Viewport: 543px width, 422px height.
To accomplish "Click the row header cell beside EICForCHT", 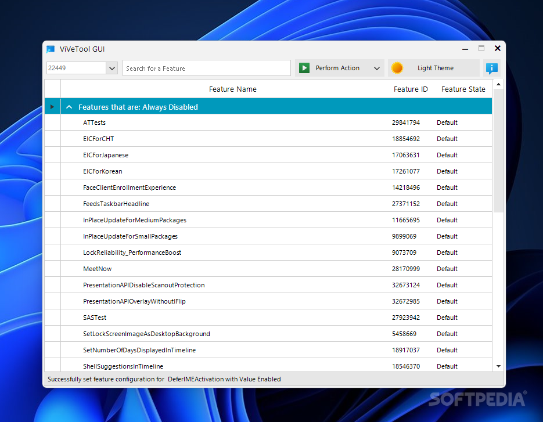I will click(x=53, y=139).
